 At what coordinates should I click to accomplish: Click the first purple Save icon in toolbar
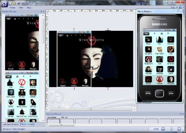(x=19, y=3)
